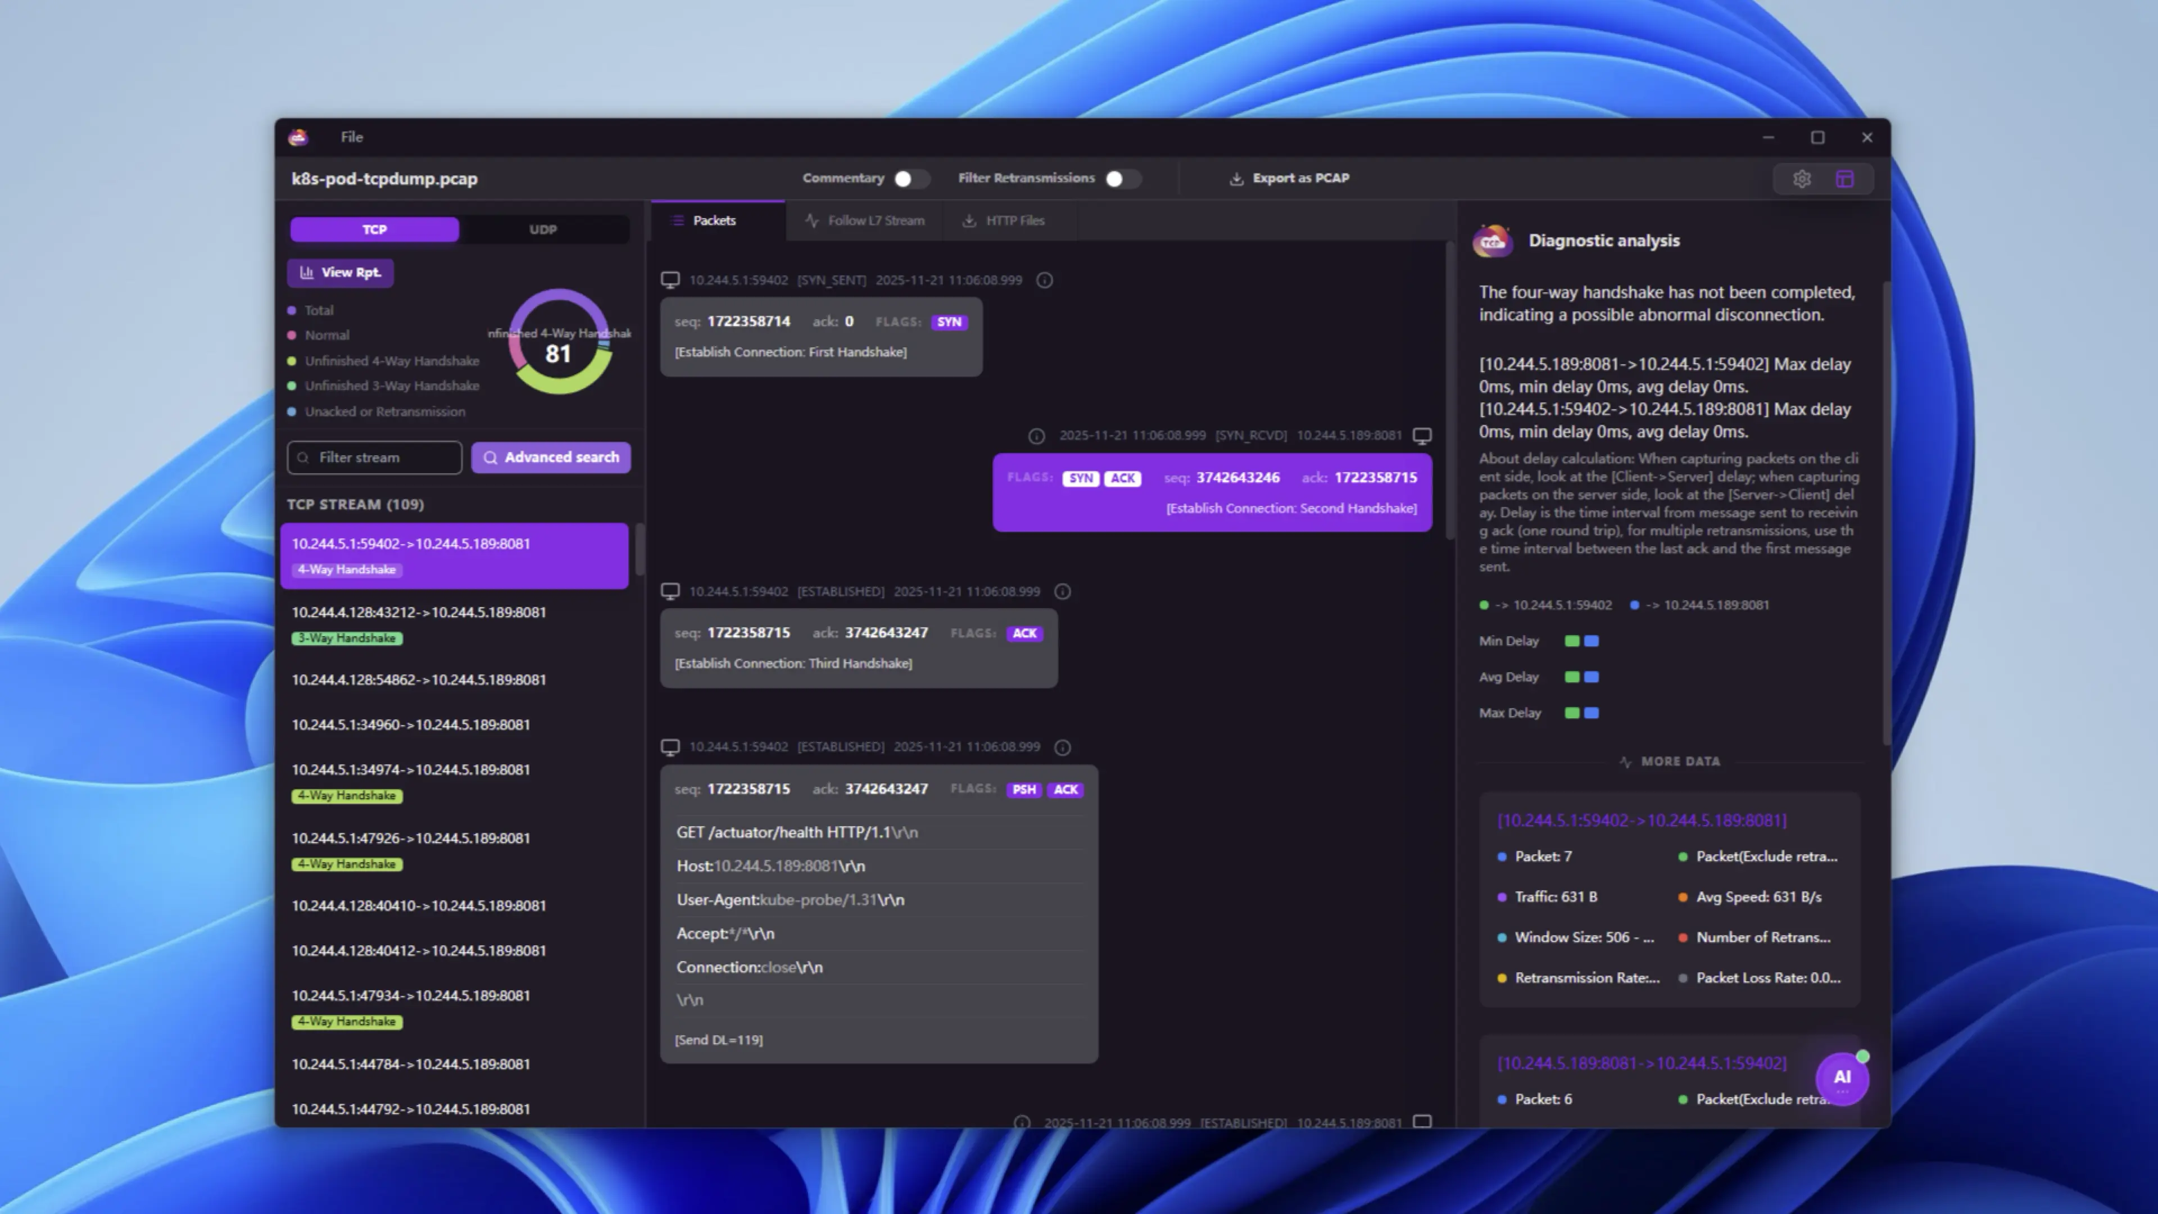This screenshot has height=1214, width=2158.
Task: Open the View Rpt. report button
Action: click(341, 273)
